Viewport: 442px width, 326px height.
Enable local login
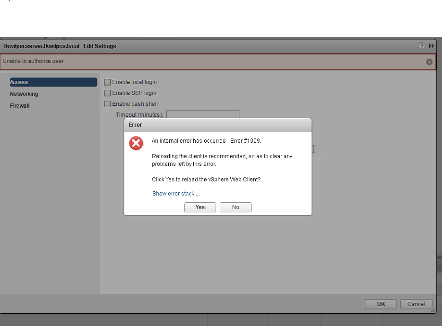107,81
